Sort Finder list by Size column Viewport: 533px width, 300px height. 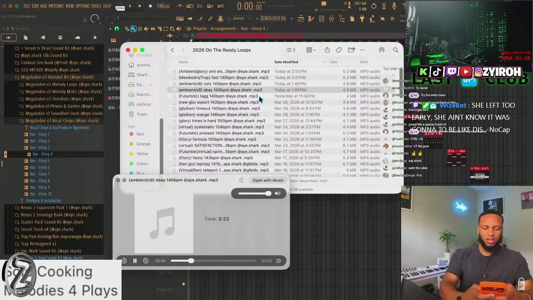(334, 62)
